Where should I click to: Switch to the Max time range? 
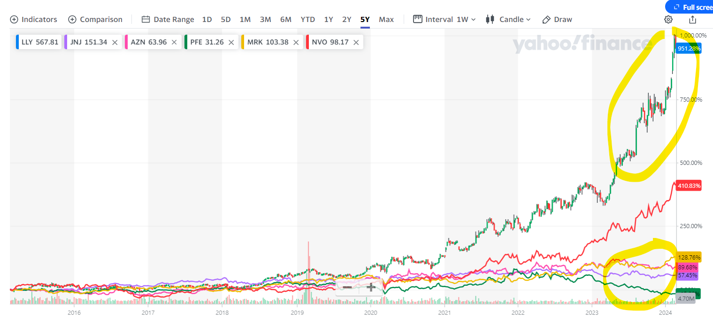(x=386, y=20)
